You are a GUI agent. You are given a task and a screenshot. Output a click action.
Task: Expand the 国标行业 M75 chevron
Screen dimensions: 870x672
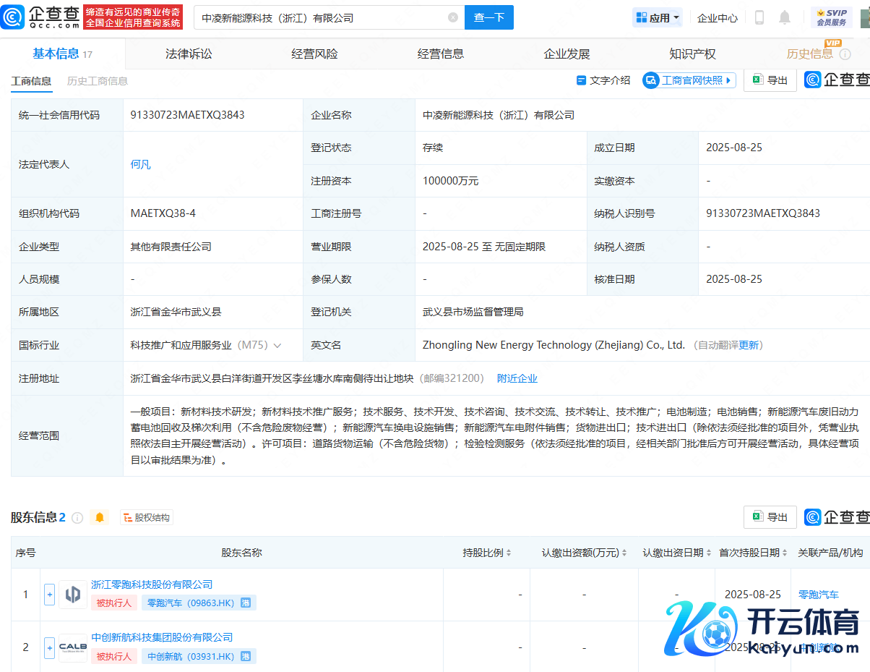[277, 346]
